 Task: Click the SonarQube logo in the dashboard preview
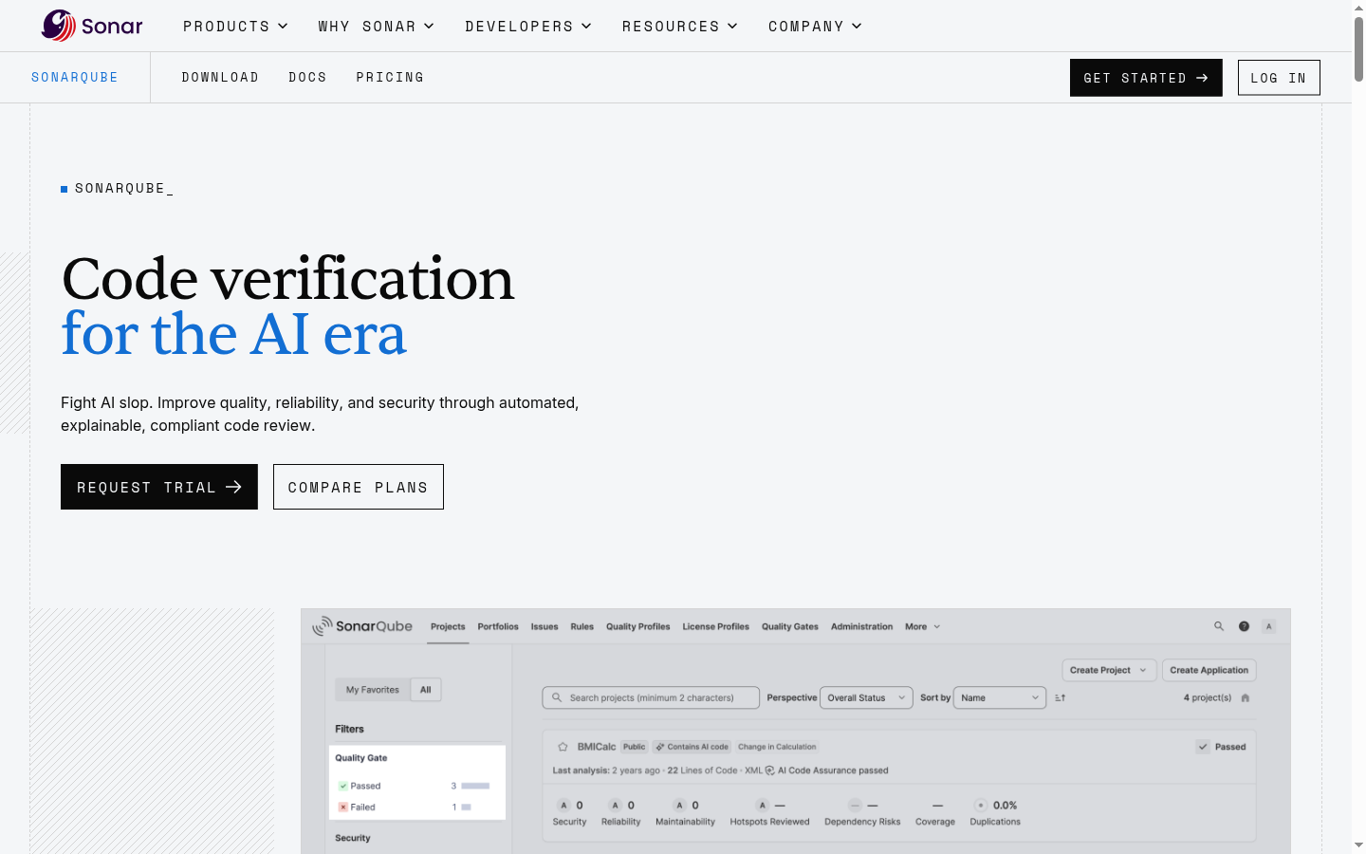(362, 626)
